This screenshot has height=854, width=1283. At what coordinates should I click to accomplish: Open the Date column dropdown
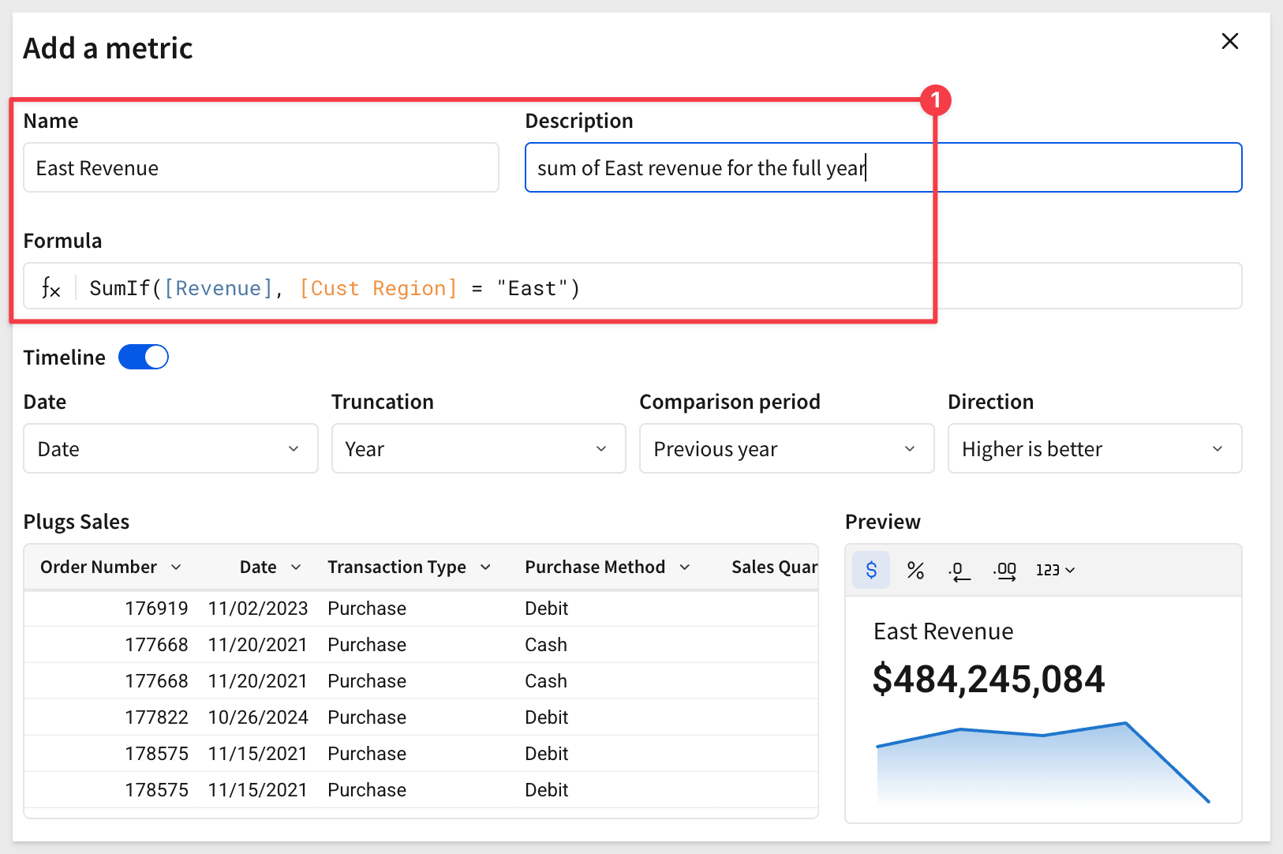pos(170,448)
